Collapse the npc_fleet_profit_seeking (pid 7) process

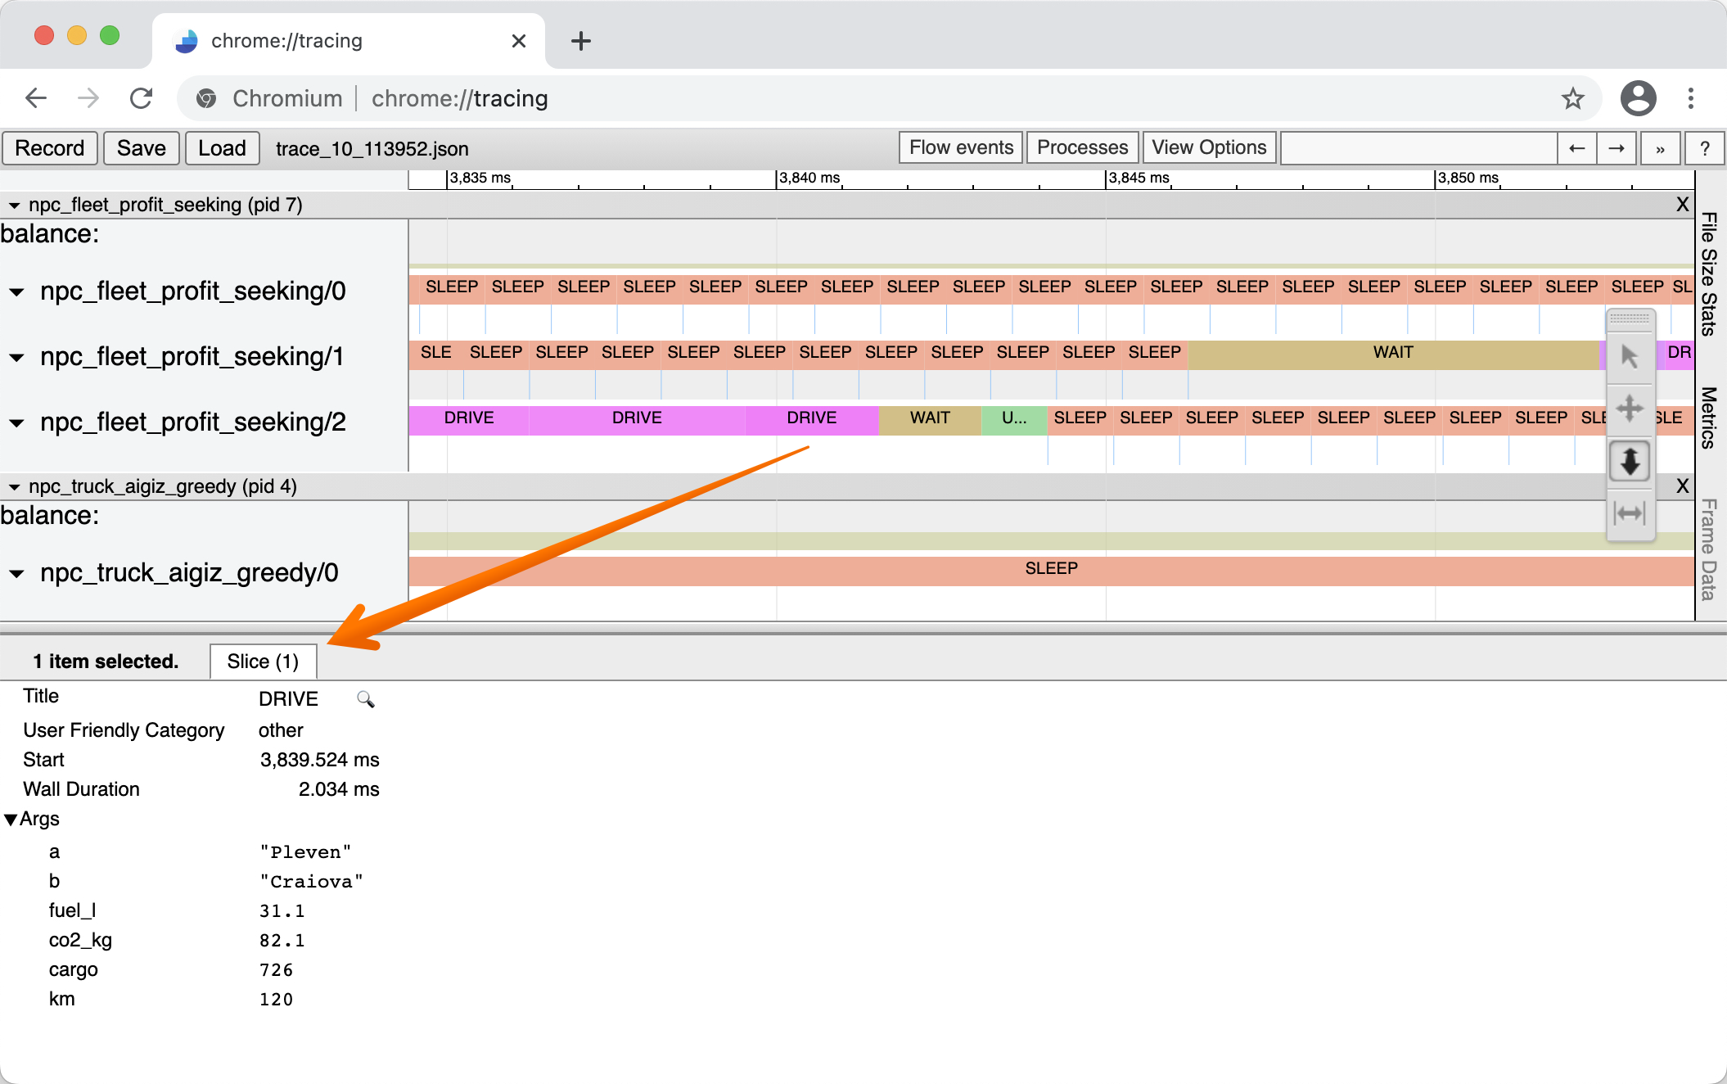(14, 205)
